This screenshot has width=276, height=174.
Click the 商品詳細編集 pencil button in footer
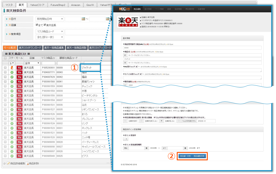click(x=16, y=164)
